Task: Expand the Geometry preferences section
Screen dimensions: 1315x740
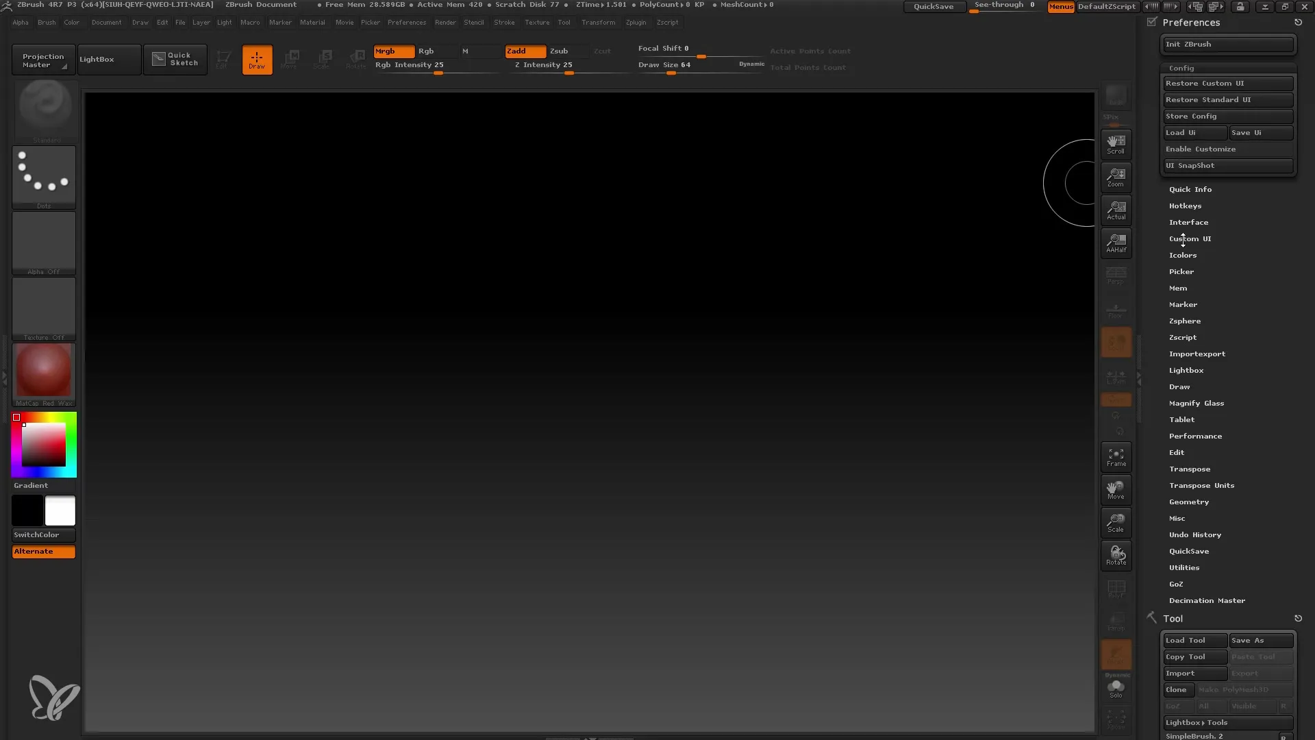Action: pos(1188,502)
